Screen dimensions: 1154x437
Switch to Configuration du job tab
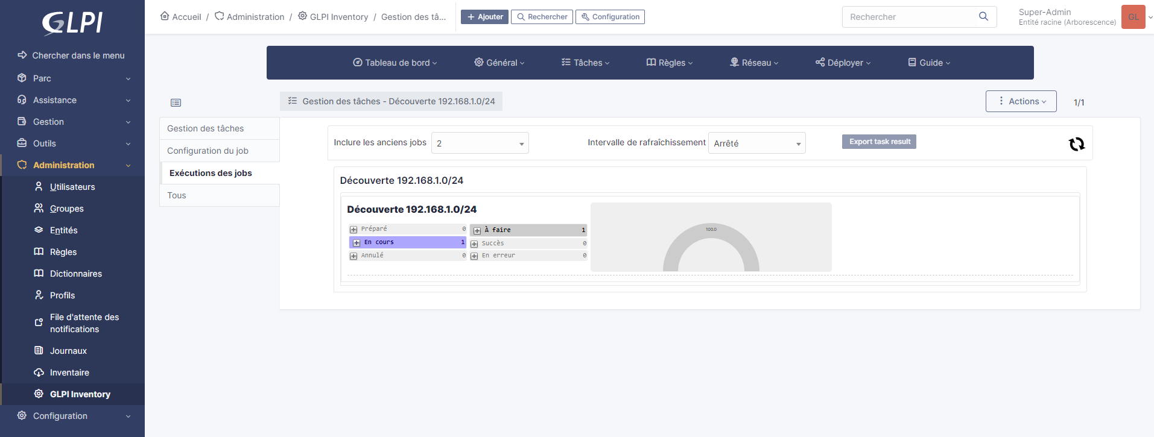click(x=220, y=151)
